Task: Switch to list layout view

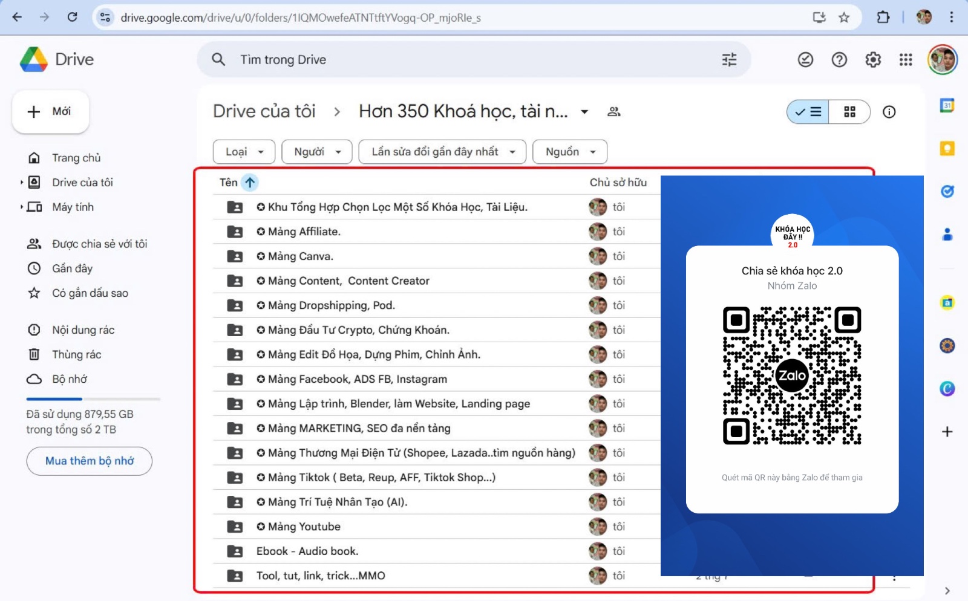Action: pyautogui.click(x=808, y=112)
